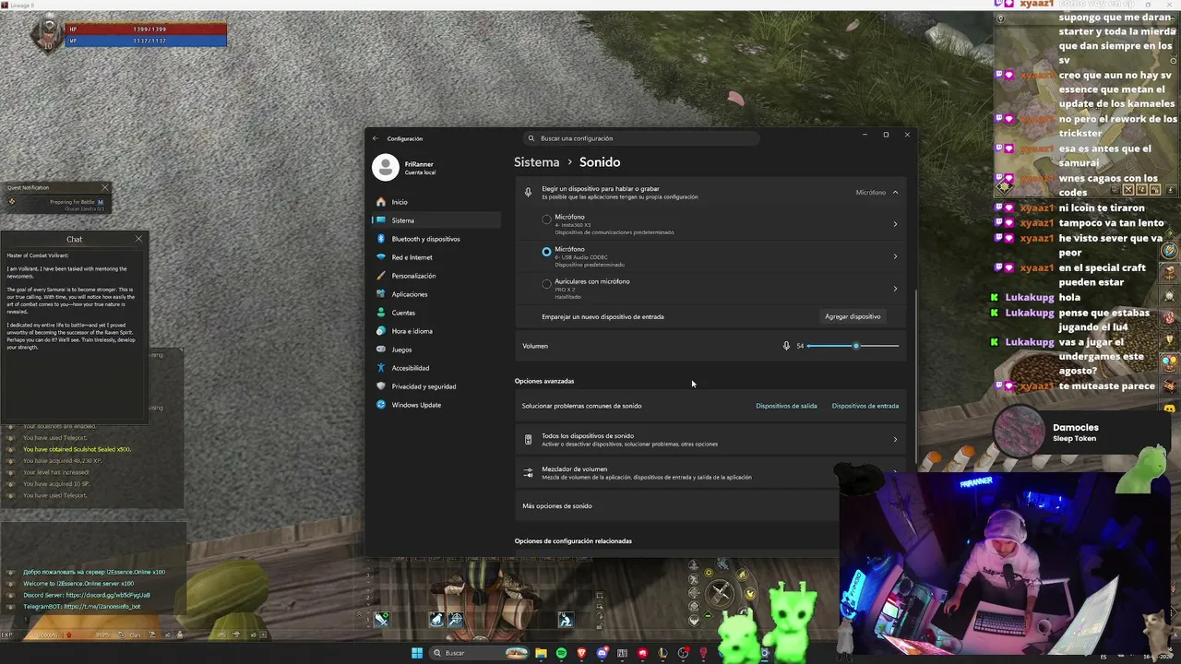Click the Damocles Sleep Token now-playing thumbnail

(1020, 433)
